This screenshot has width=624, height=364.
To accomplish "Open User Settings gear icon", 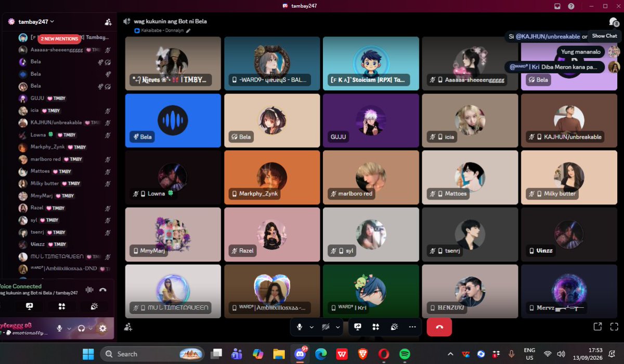I will (102, 328).
